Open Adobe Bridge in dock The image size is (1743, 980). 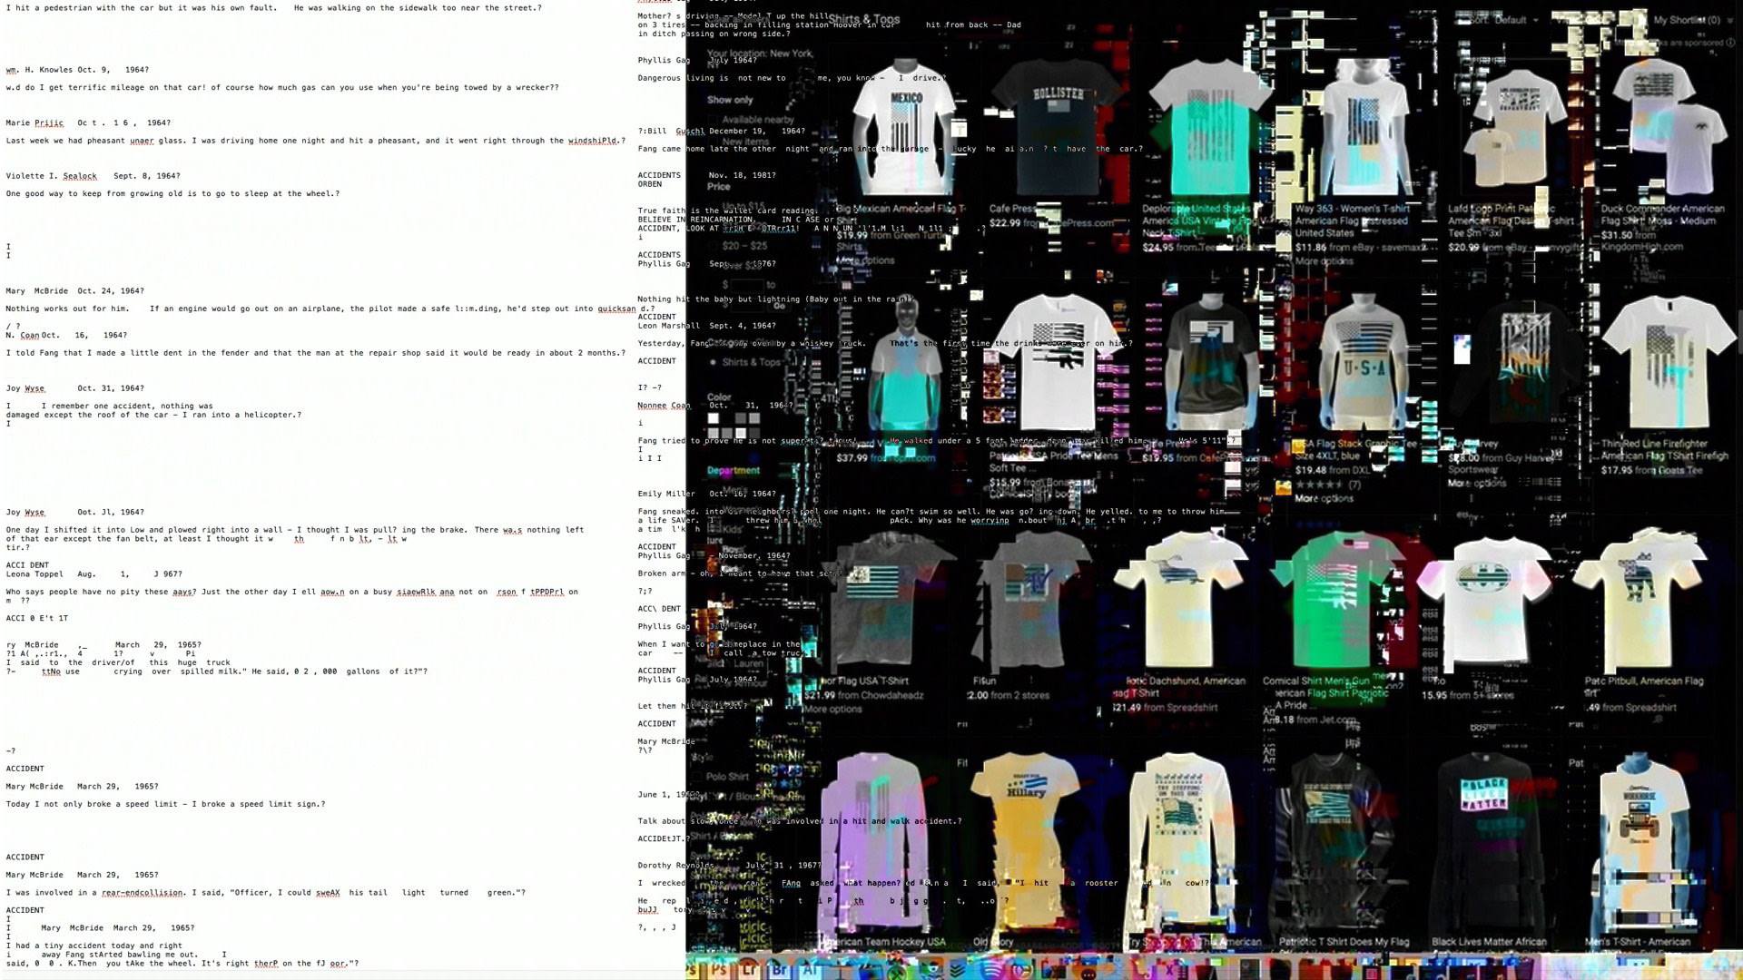779,969
